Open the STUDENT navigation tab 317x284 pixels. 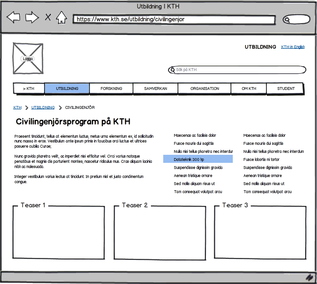click(x=285, y=89)
